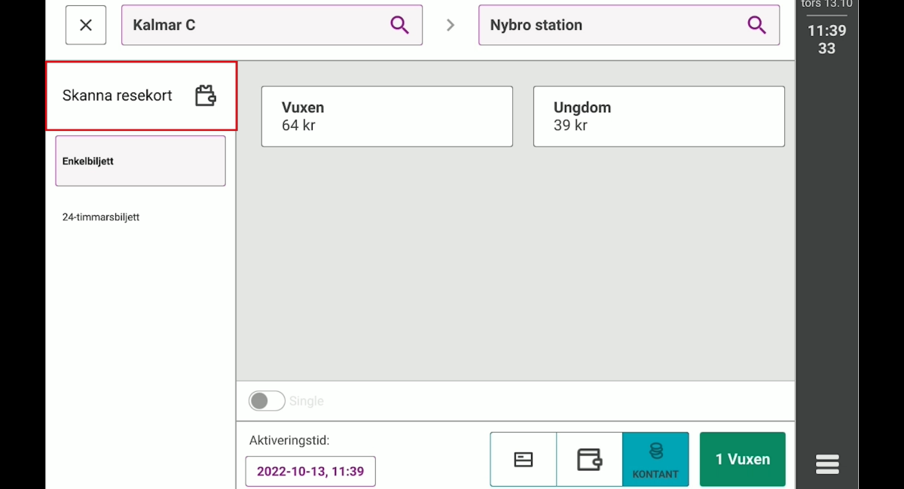
Task: Click search icon in Nybro station field
Action: click(756, 25)
